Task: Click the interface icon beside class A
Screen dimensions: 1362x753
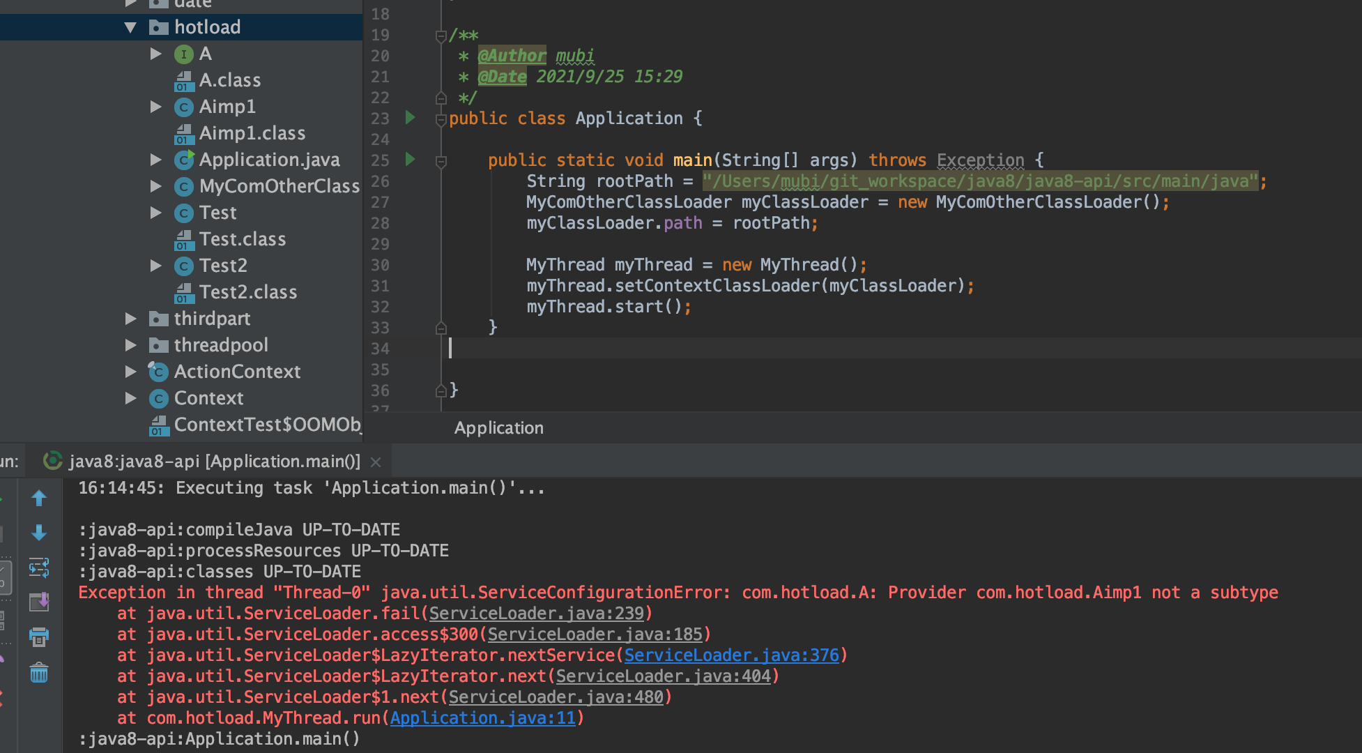Action: [x=183, y=53]
